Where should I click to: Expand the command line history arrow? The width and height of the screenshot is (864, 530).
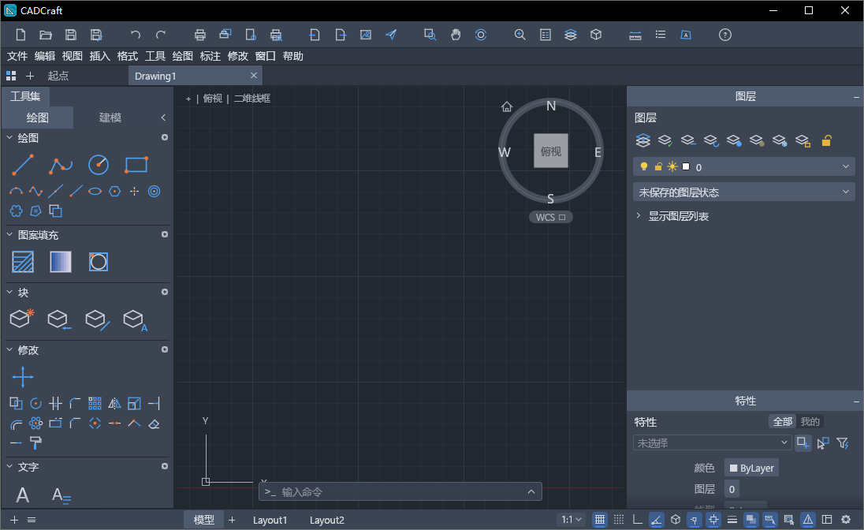(x=531, y=492)
